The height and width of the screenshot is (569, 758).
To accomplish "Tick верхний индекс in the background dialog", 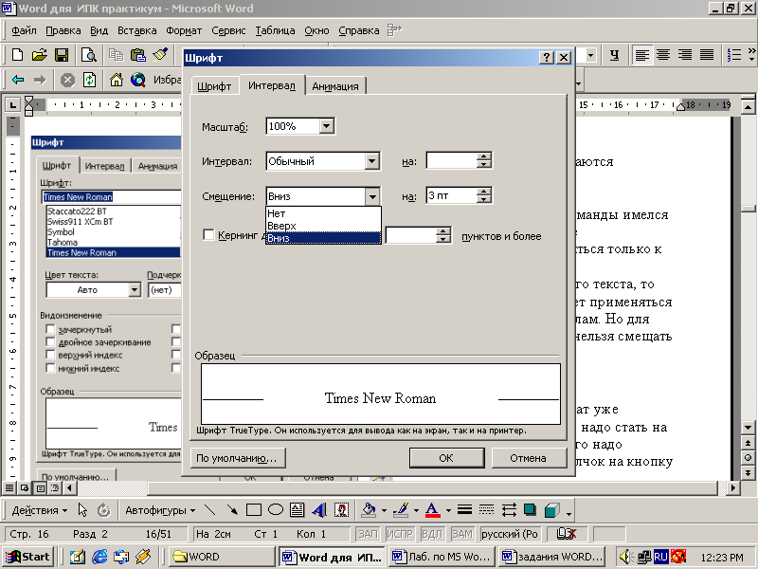I will tap(50, 355).
